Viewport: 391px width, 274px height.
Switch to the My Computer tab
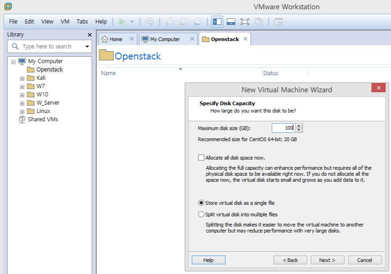pyautogui.click(x=165, y=39)
